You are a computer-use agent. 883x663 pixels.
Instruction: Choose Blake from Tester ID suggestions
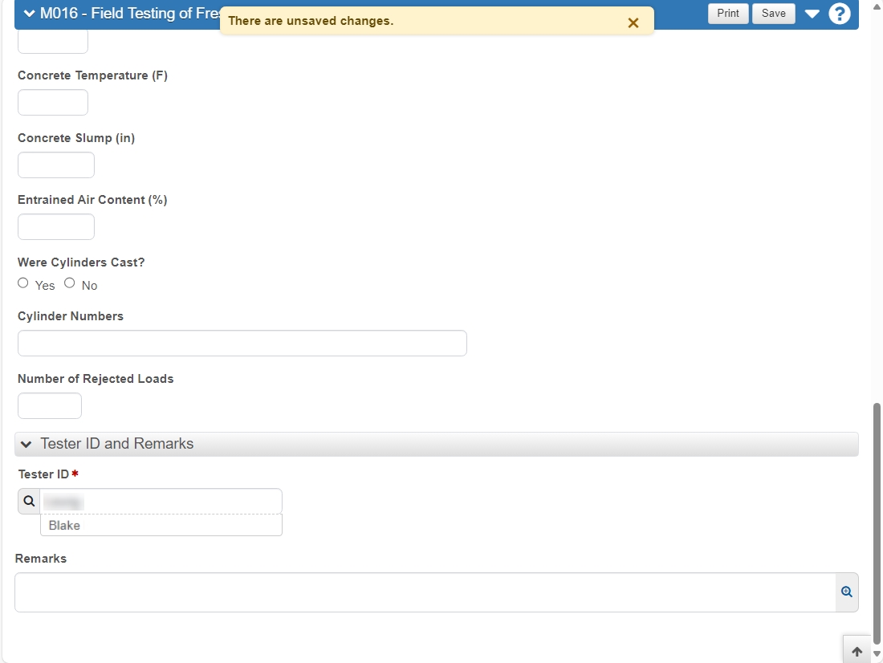click(x=161, y=525)
